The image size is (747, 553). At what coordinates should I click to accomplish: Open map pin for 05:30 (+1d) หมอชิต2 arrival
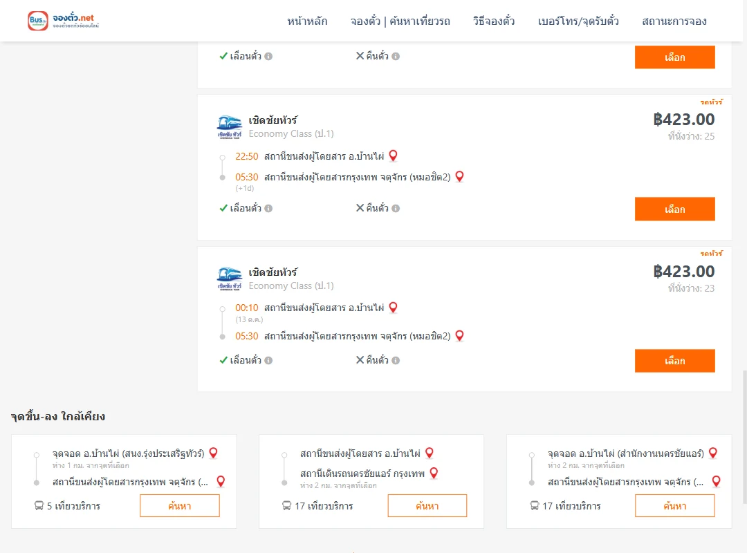tap(459, 177)
